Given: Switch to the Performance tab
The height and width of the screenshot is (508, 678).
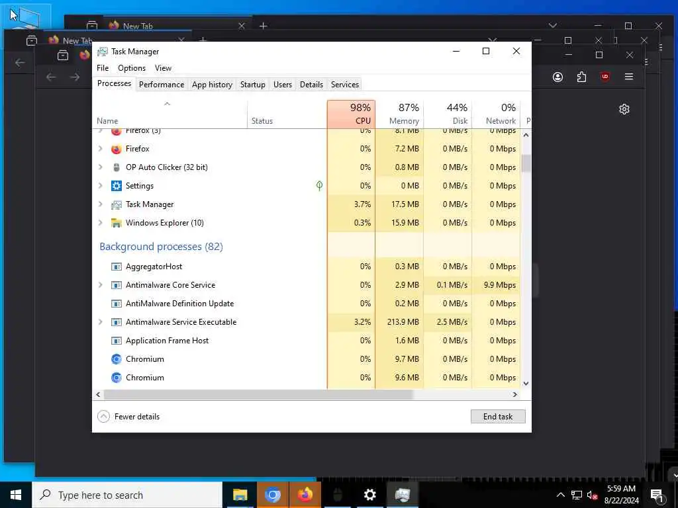Looking at the screenshot, I should pos(162,85).
